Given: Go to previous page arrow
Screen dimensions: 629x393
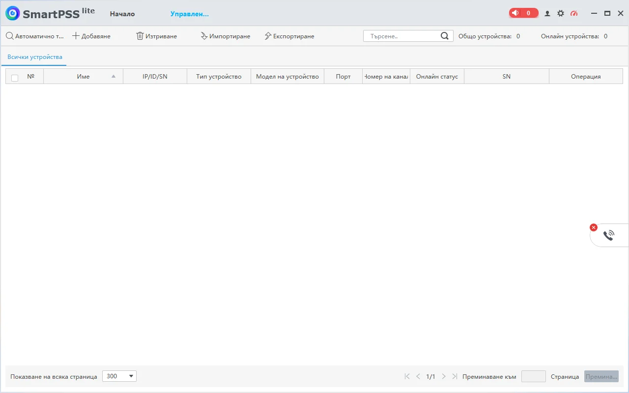Looking at the screenshot, I should click(418, 376).
